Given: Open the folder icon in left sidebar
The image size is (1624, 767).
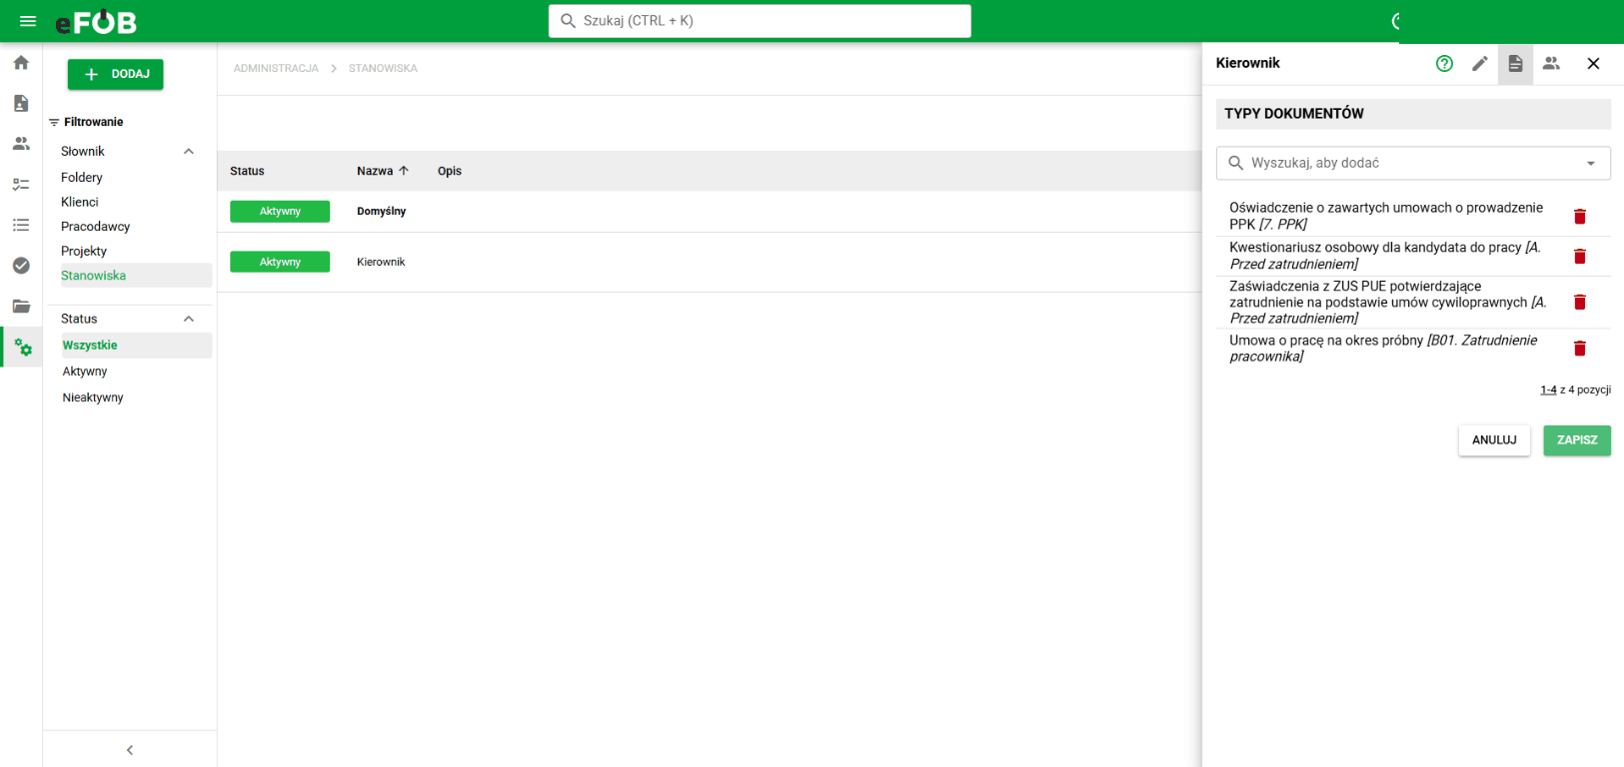Looking at the screenshot, I should click(21, 307).
